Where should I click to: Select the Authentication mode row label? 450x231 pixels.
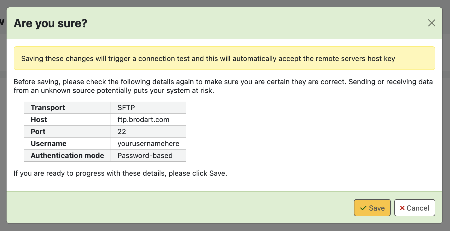click(67, 156)
